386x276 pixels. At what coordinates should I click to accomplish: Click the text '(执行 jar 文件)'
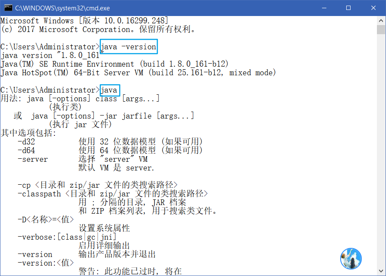pos(80,125)
